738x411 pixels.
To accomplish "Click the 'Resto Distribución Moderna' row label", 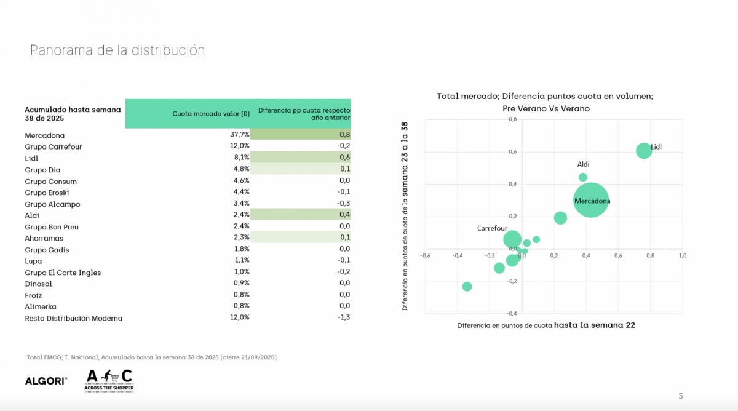I will [x=74, y=318].
